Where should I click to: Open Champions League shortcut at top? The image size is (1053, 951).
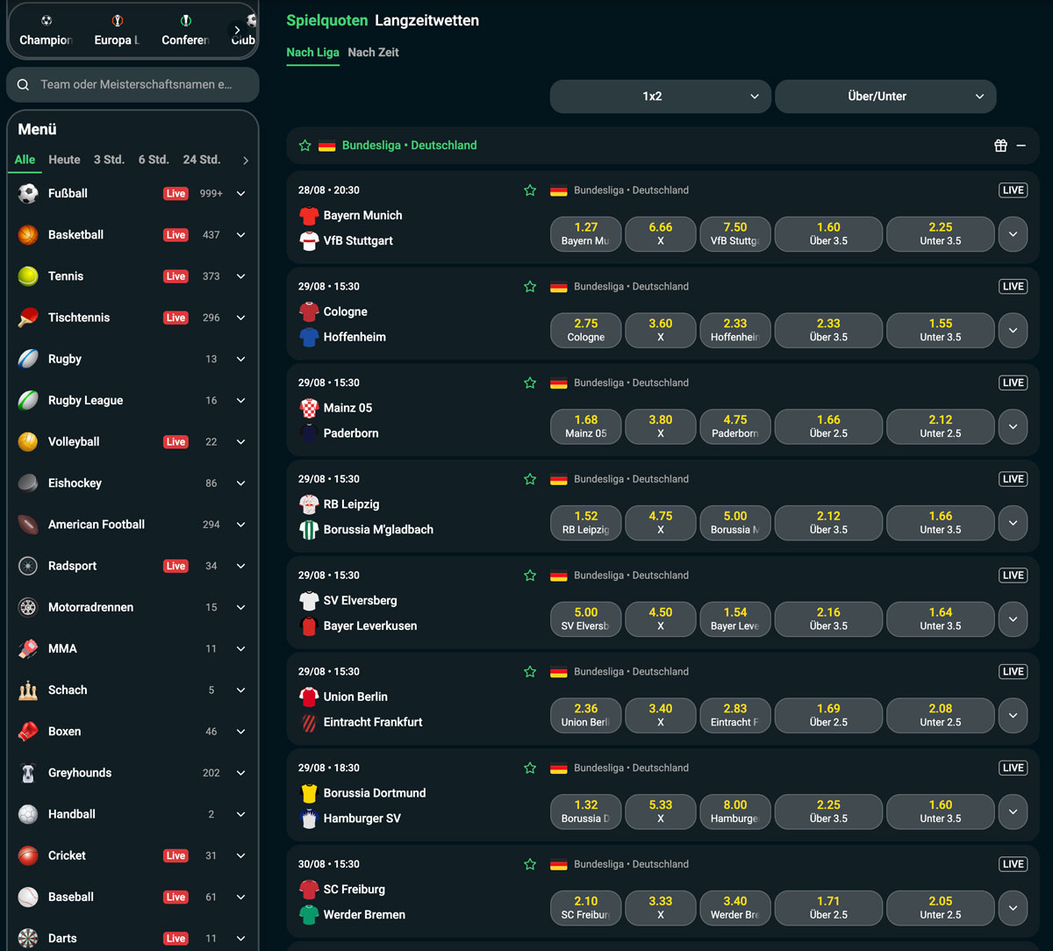click(46, 31)
